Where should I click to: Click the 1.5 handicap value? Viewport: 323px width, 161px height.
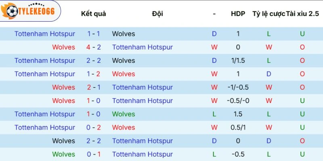(238, 114)
